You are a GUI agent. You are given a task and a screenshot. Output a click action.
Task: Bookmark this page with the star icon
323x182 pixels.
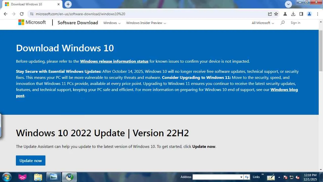(x=276, y=14)
